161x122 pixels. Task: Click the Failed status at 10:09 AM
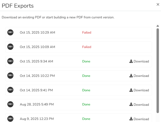coord(87,47)
